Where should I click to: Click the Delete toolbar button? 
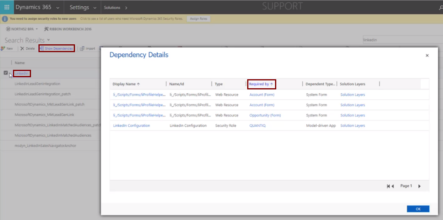(x=27, y=49)
